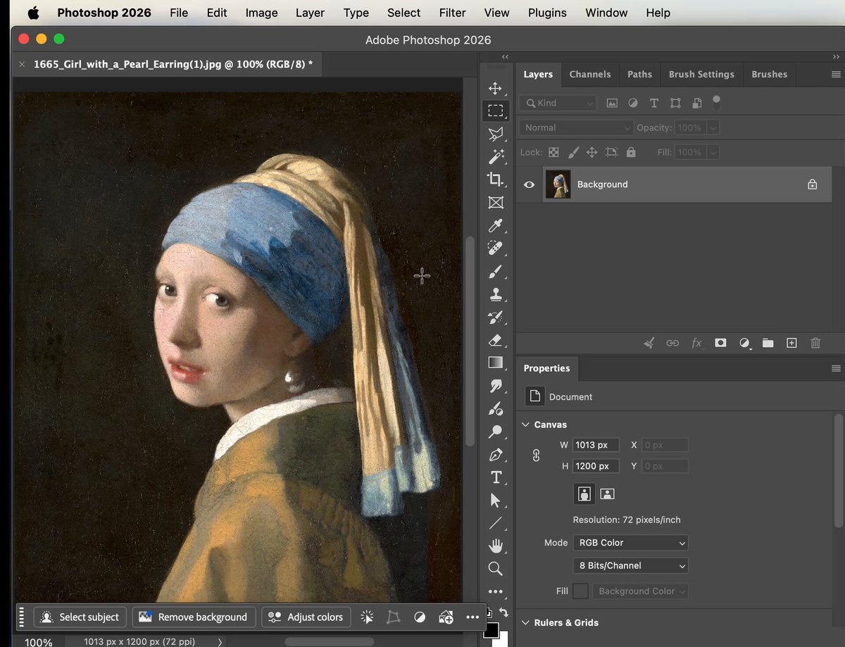Toggle width and height link constraint
This screenshot has width=845, height=647.
536,456
